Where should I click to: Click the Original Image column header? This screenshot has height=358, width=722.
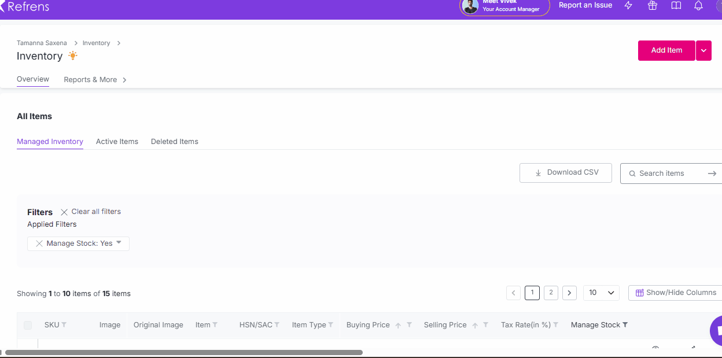click(x=159, y=325)
